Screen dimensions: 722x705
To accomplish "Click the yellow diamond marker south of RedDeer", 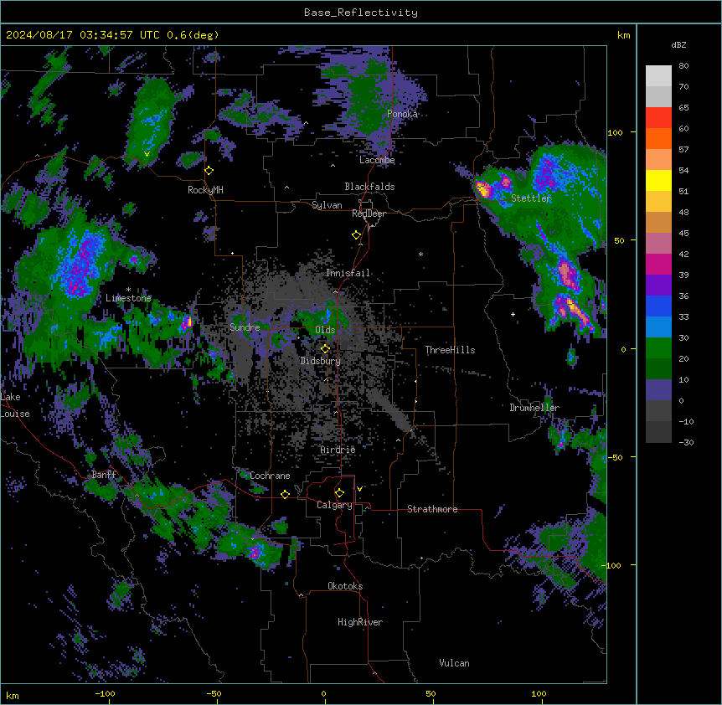I will tap(357, 235).
